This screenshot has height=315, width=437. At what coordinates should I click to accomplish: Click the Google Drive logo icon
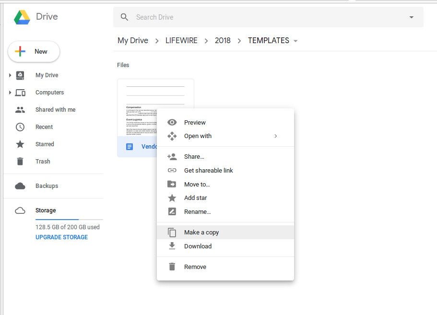pyautogui.click(x=22, y=17)
